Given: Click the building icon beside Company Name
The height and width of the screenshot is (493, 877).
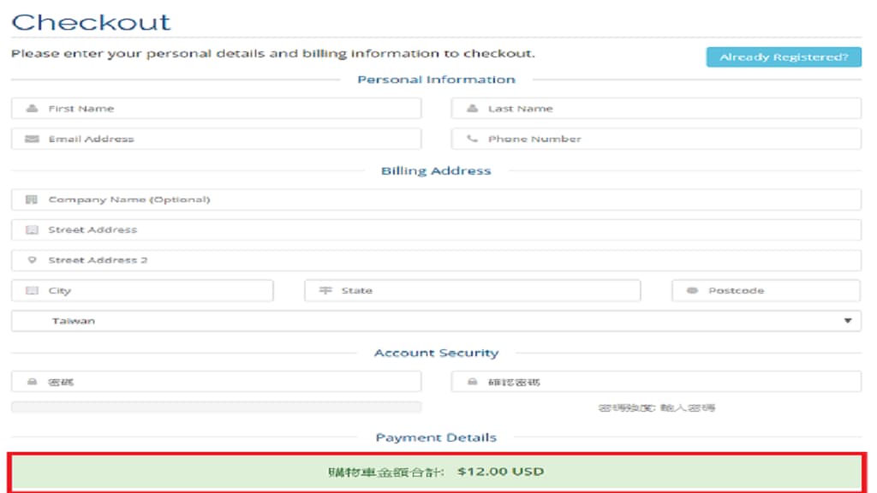Looking at the screenshot, I should coord(33,199).
